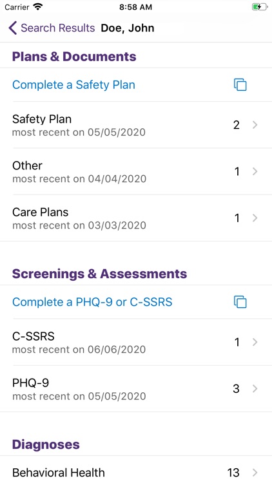272x483 pixels.
Task: Open C-SSRS row chevron
Action: pyautogui.click(x=255, y=342)
